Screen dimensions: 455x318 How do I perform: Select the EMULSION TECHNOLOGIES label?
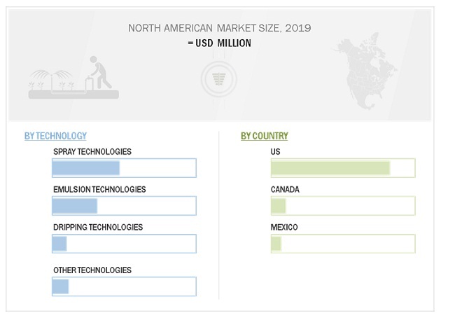click(x=99, y=189)
